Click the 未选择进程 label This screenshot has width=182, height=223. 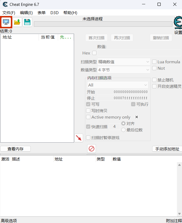[92, 19]
